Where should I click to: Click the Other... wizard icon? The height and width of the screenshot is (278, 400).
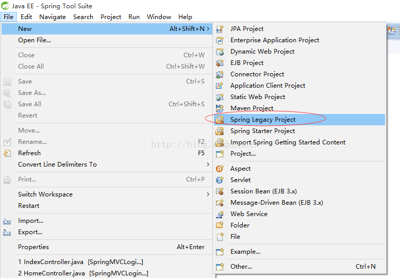[x=220, y=267]
